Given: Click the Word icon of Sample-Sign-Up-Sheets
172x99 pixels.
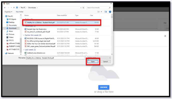Looking at the screenshot, I should tap(25, 29).
